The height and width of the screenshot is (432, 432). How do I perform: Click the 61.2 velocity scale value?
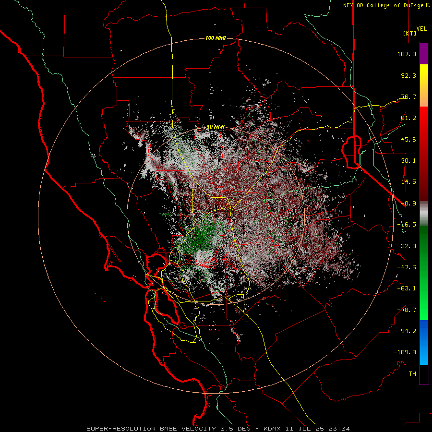pos(408,118)
